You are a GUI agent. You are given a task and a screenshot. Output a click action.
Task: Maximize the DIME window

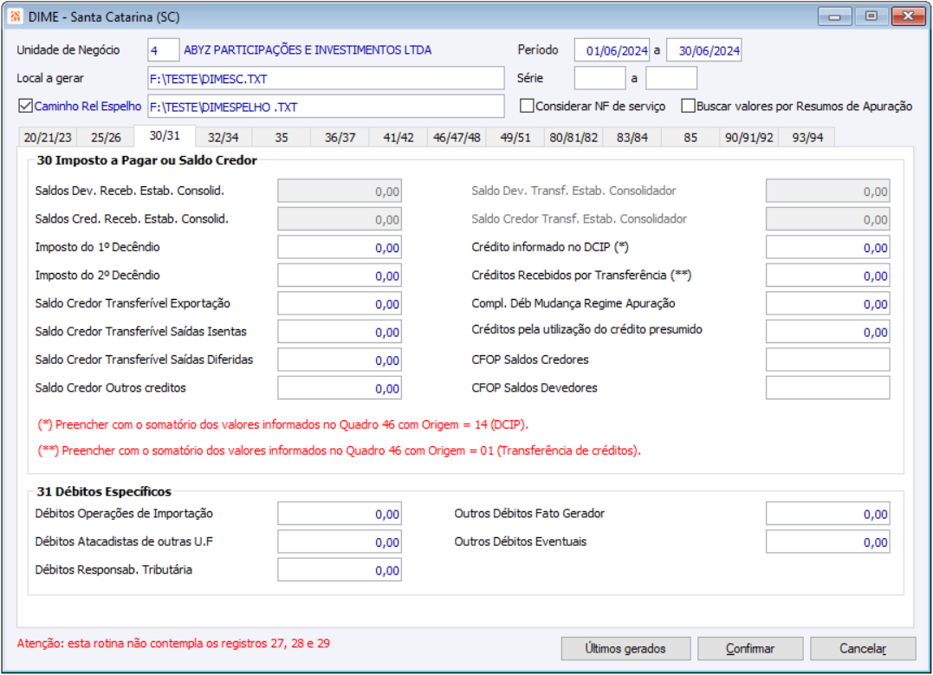[x=871, y=16]
